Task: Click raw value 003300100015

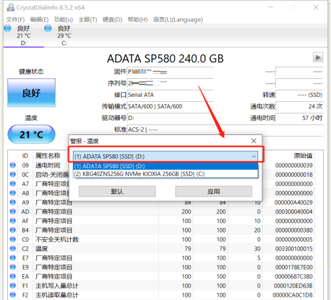Action: tap(294, 249)
